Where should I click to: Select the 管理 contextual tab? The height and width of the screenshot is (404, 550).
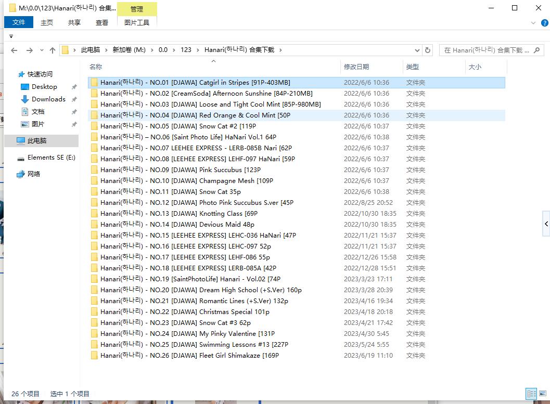pos(137,9)
